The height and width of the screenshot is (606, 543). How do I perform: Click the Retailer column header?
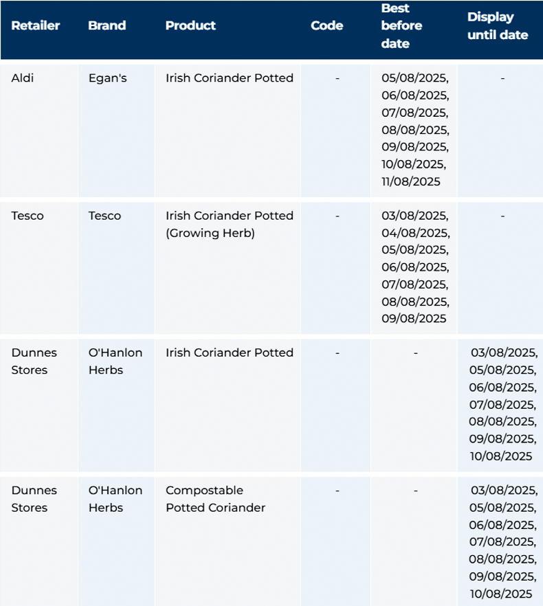(x=36, y=25)
